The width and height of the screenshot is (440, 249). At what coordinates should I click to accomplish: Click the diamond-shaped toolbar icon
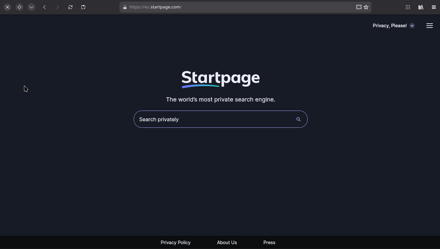[x=19, y=7]
